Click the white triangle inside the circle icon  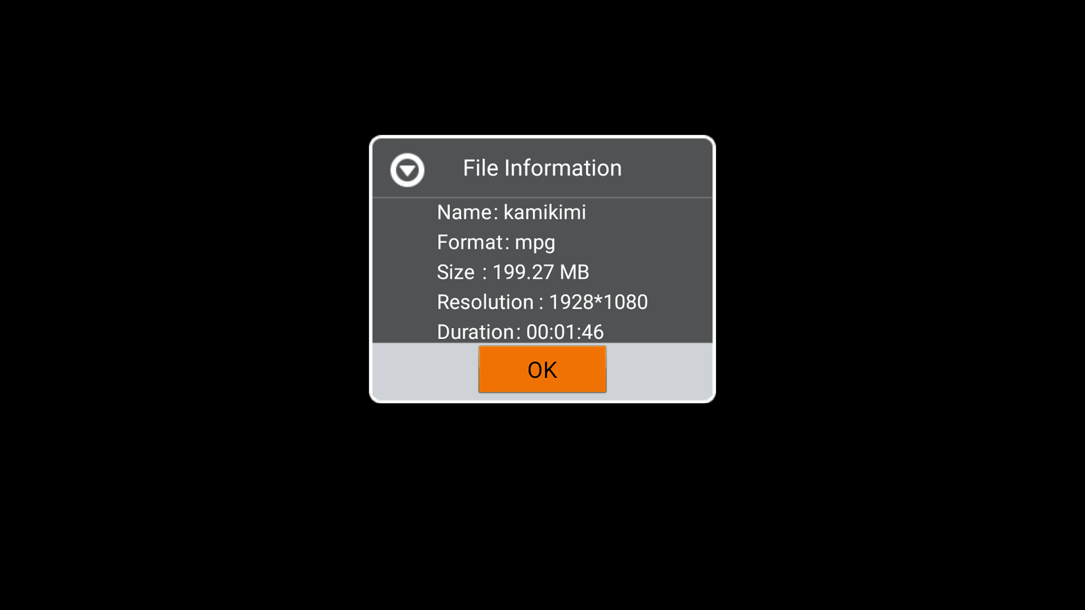[408, 171]
